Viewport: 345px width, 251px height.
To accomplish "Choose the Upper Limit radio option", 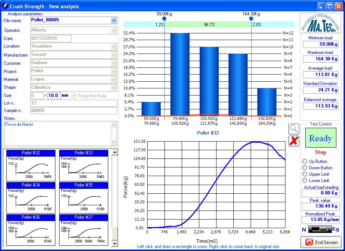I will point(305,174).
